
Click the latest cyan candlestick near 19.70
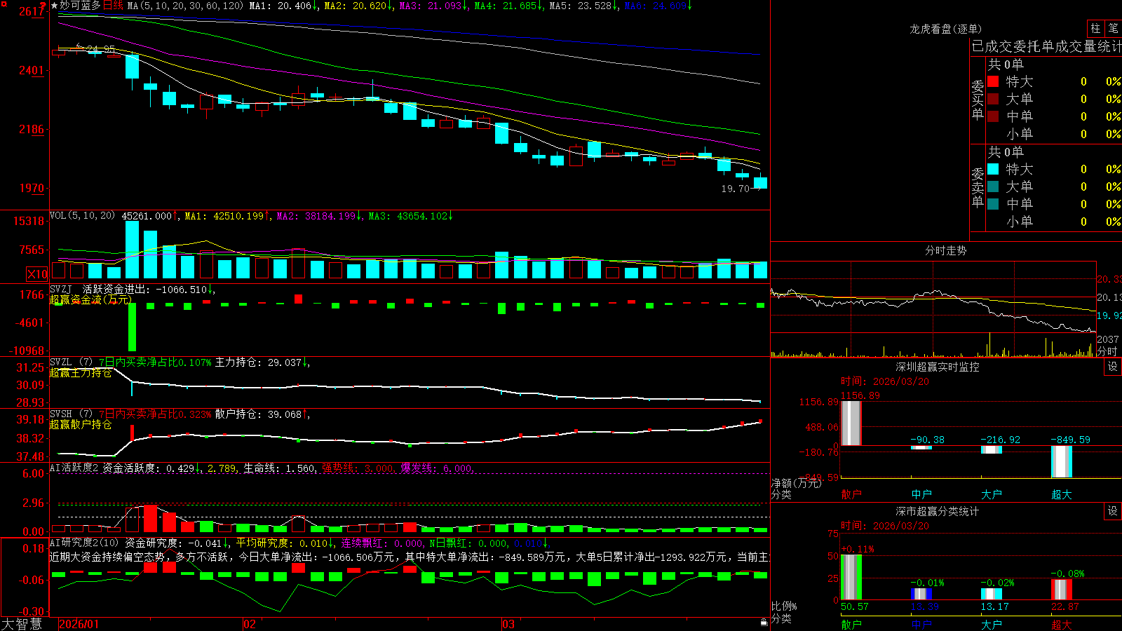[760, 182]
